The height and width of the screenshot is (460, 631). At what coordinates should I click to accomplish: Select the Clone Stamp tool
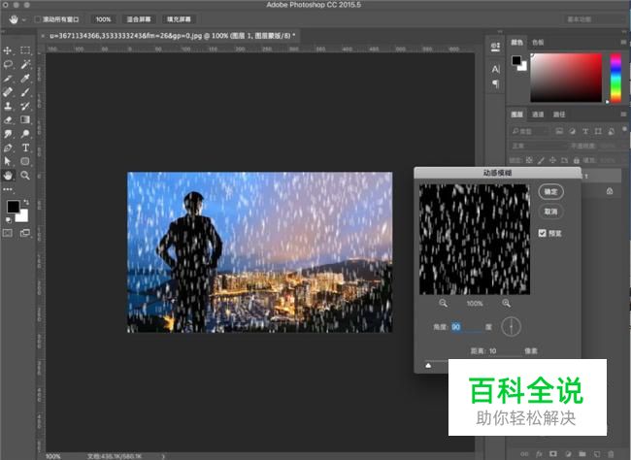8,106
